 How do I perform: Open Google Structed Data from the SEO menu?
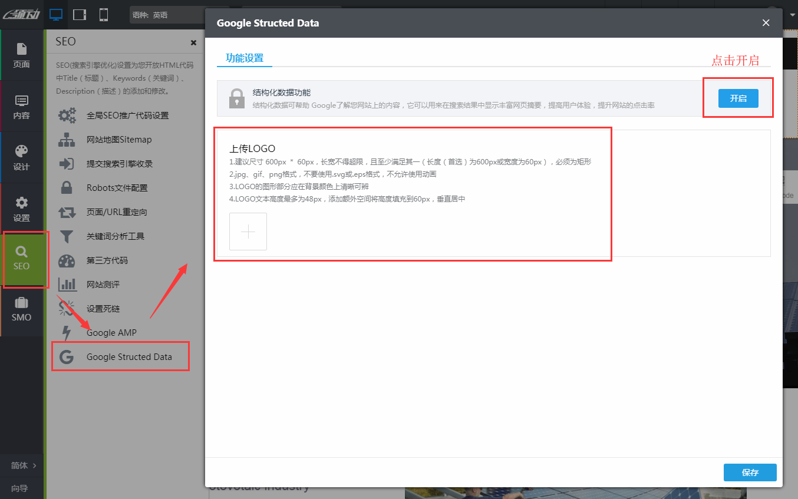(129, 356)
